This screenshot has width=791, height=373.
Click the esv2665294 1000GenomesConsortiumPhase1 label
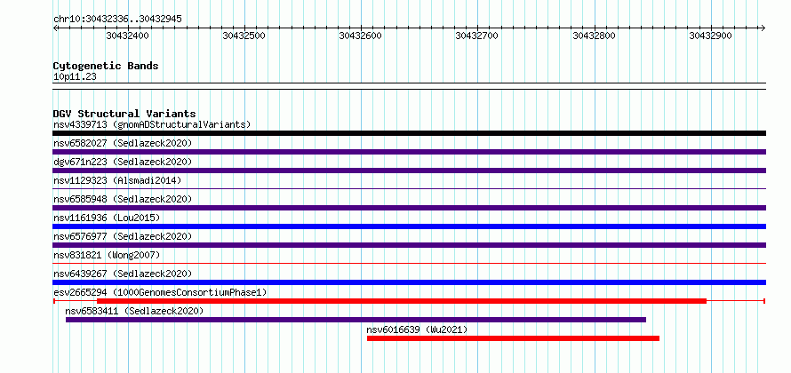[x=160, y=292]
